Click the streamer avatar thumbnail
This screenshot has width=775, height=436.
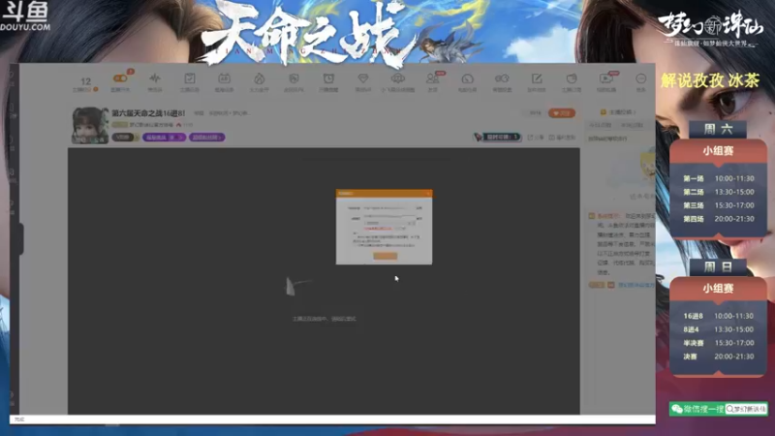pos(90,126)
